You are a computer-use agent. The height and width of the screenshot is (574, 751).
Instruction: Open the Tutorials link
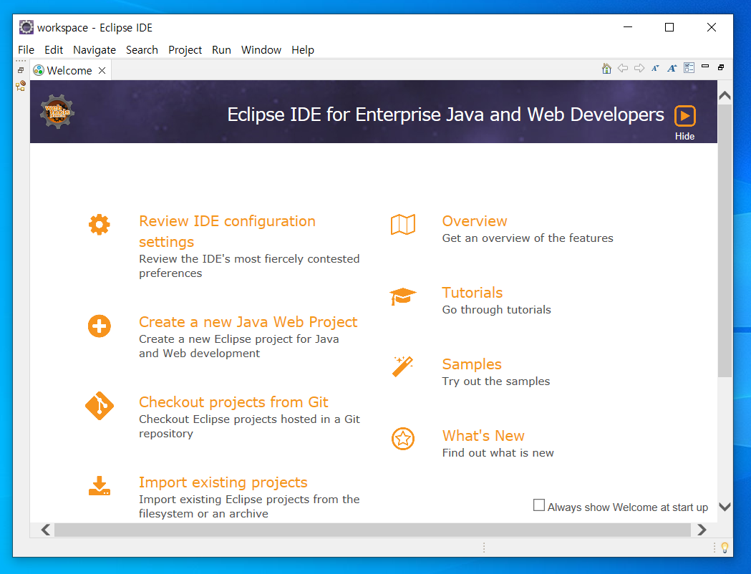point(472,293)
